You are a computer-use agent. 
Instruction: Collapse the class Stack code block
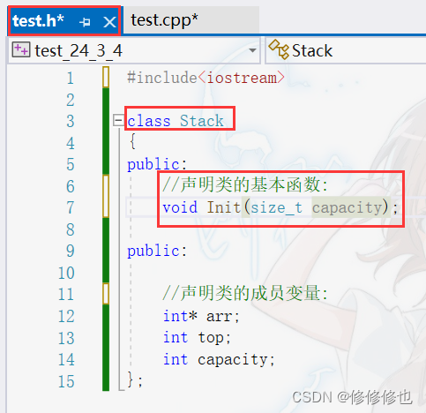[118, 120]
